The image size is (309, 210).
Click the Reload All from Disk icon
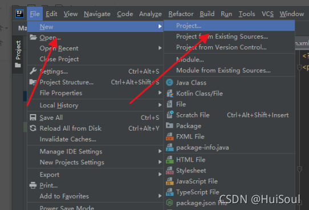[33, 128]
